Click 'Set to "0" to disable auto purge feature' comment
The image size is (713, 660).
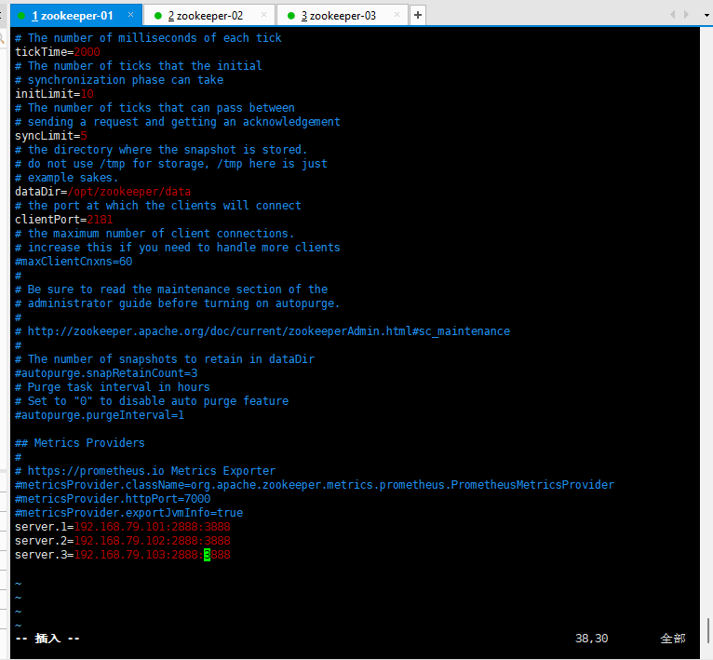152,400
